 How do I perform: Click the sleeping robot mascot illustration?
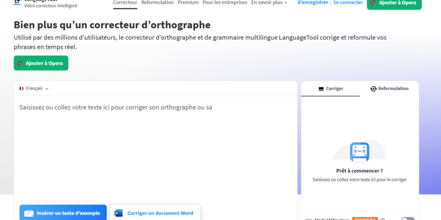(359, 152)
